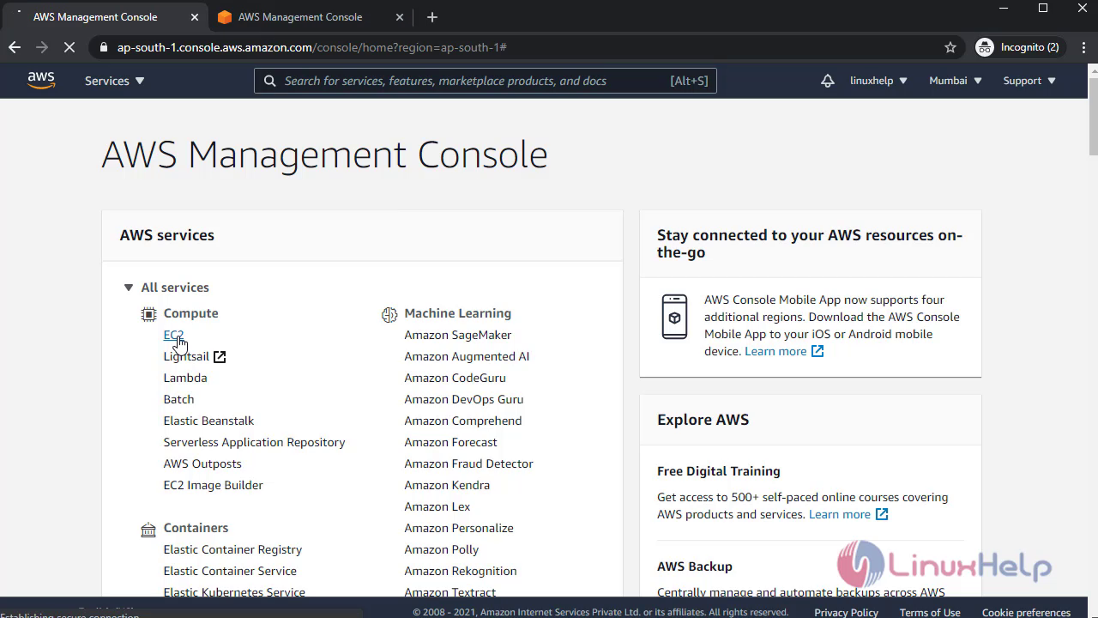Open Amazon Augmented AI link

(x=467, y=356)
